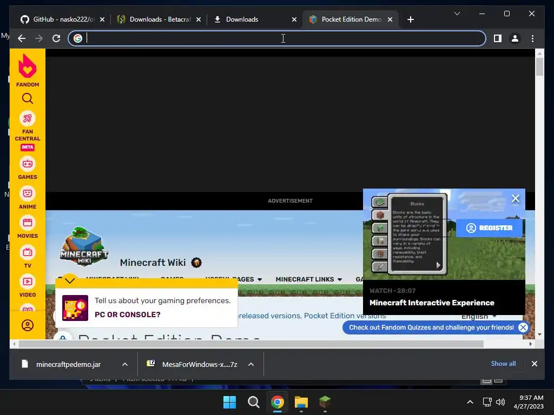
Task: Close the GitHub tab
Action: pyautogui.click(x=102, y=19)
